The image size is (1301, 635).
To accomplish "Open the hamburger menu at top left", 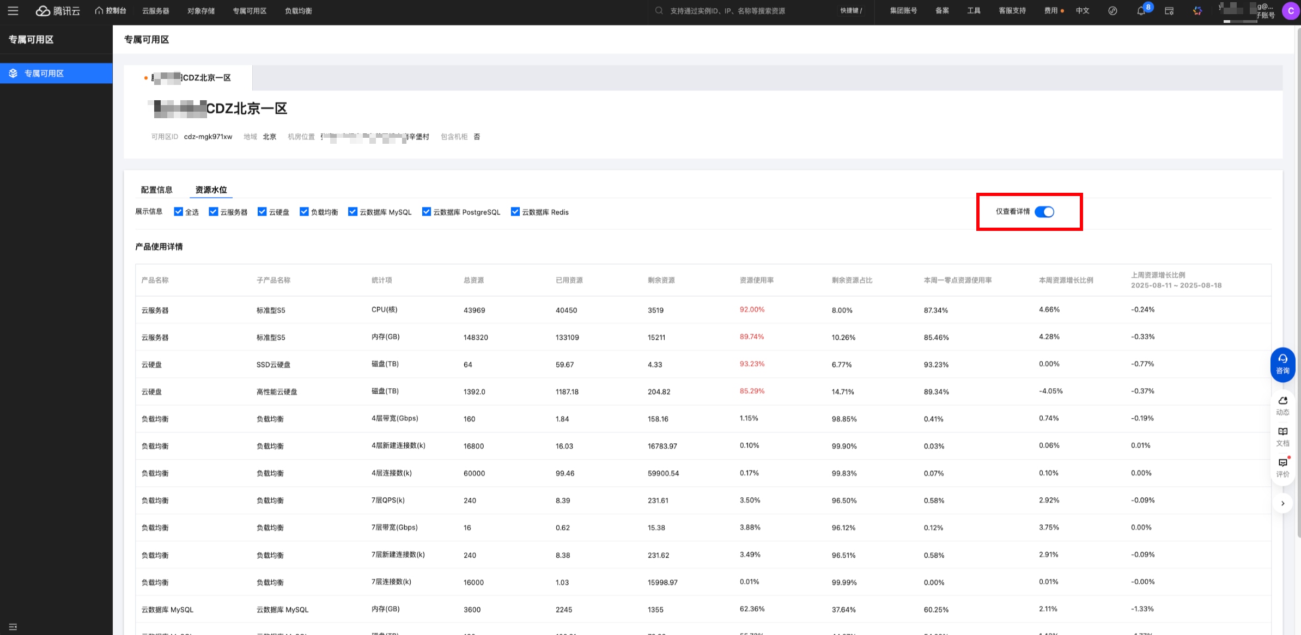I will coord(13,11).
